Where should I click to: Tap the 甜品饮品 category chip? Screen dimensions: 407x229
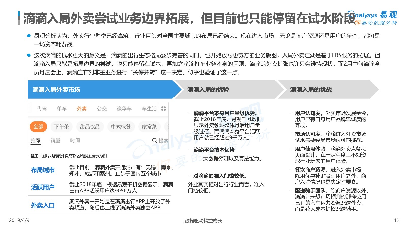coord(90,127)
